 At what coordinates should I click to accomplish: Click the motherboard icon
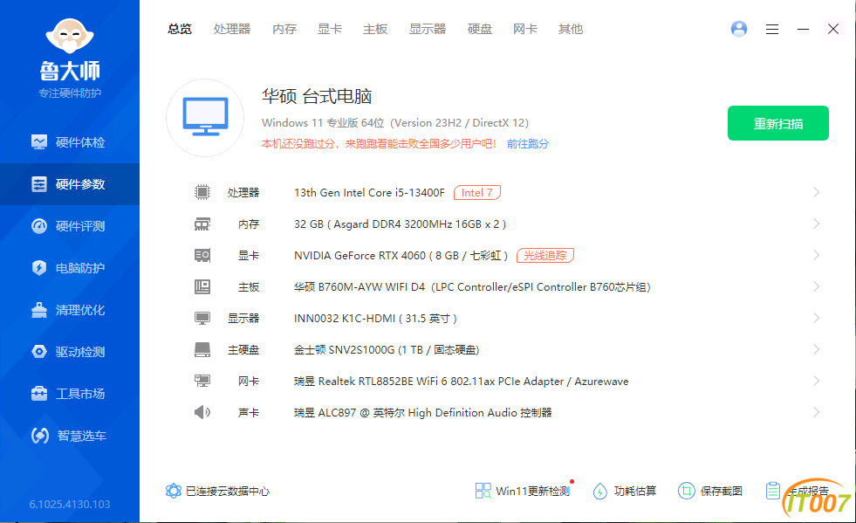tap(202, 287)
